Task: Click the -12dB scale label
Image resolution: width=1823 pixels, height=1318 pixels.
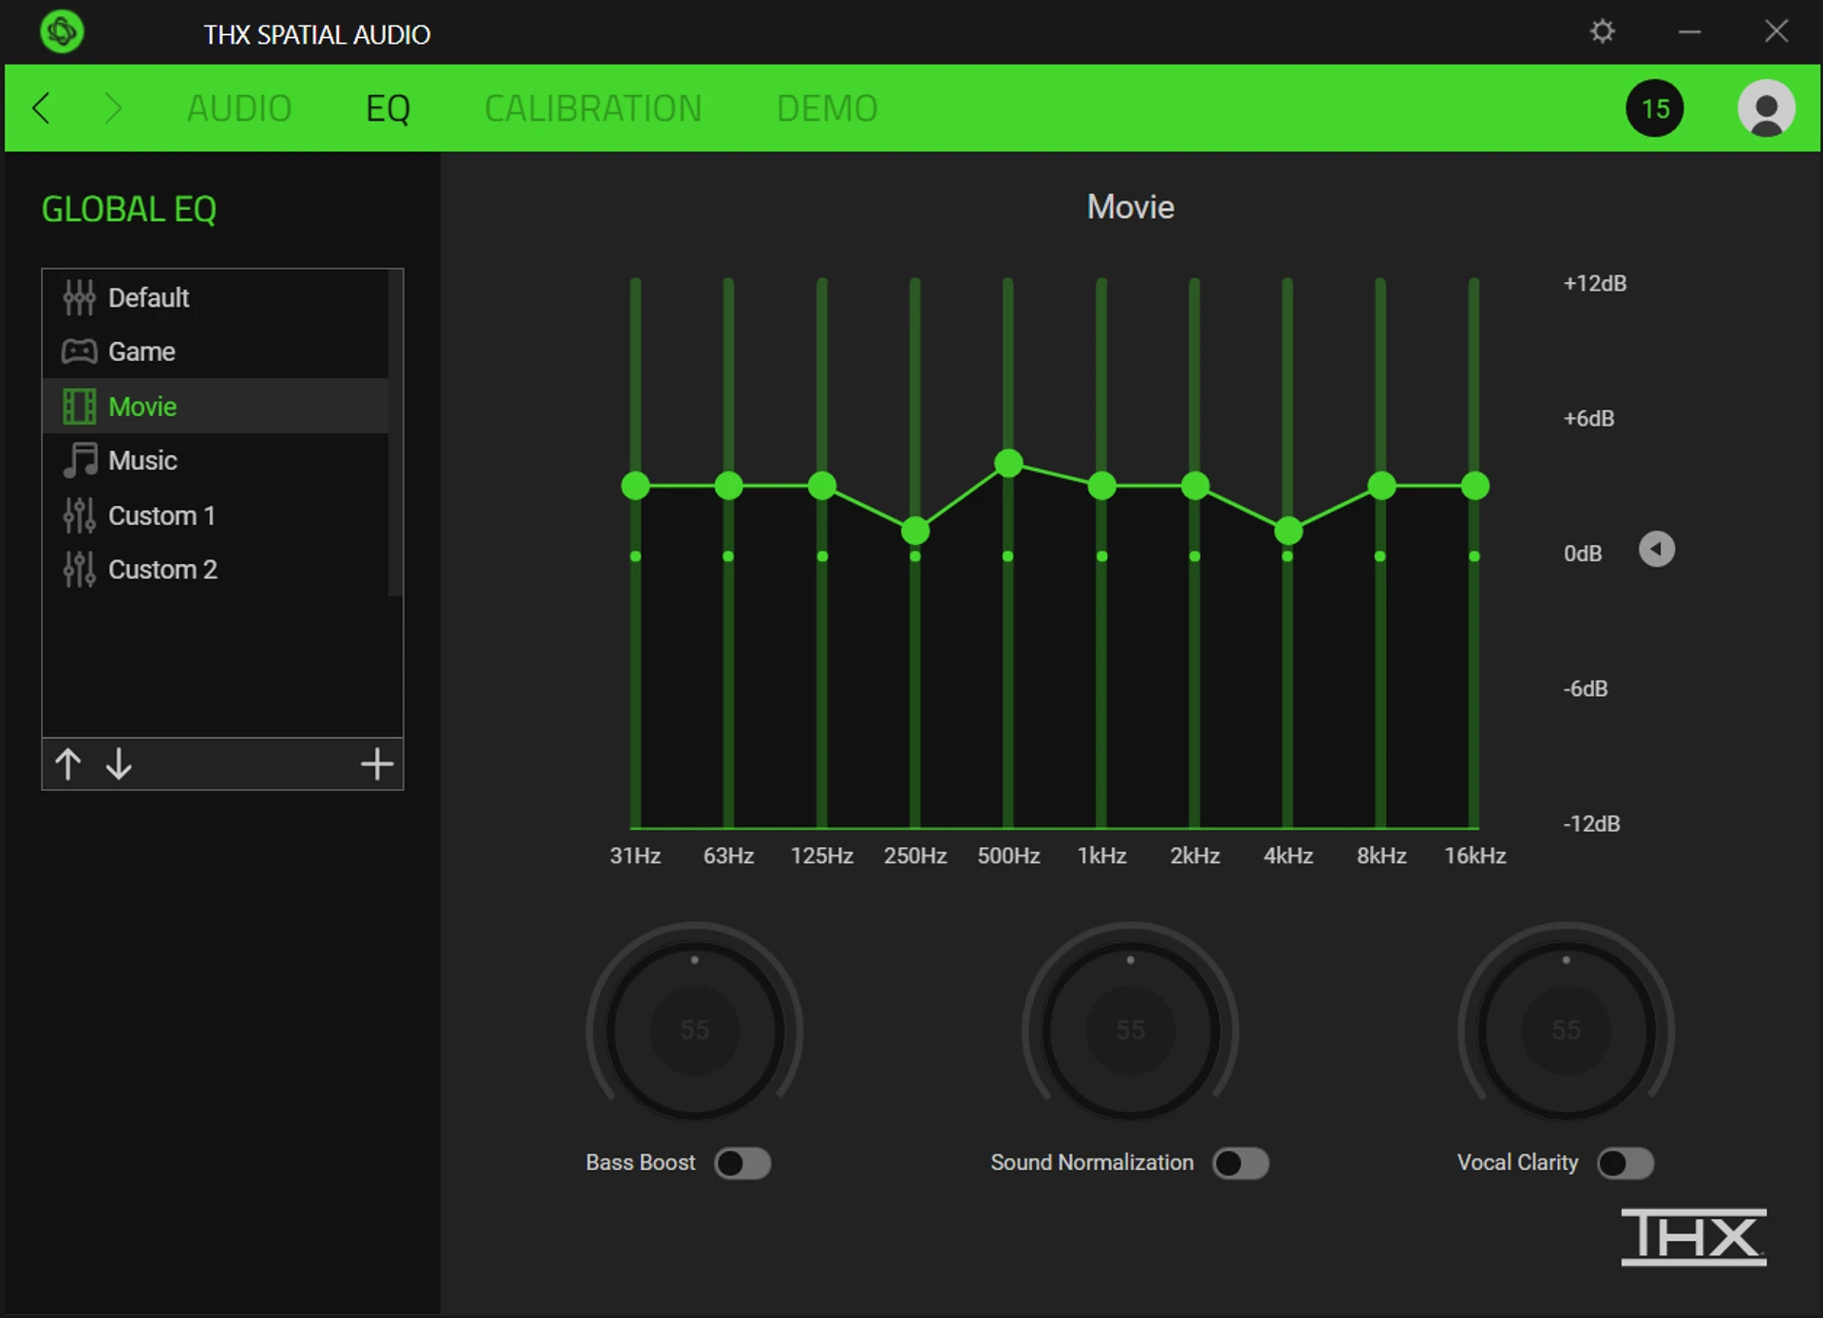Action: (x=1592, y=823)
